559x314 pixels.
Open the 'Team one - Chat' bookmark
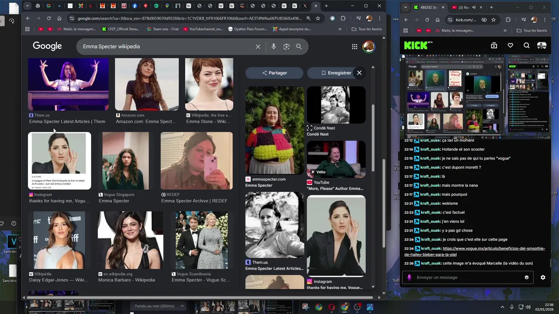click(162, 29)
